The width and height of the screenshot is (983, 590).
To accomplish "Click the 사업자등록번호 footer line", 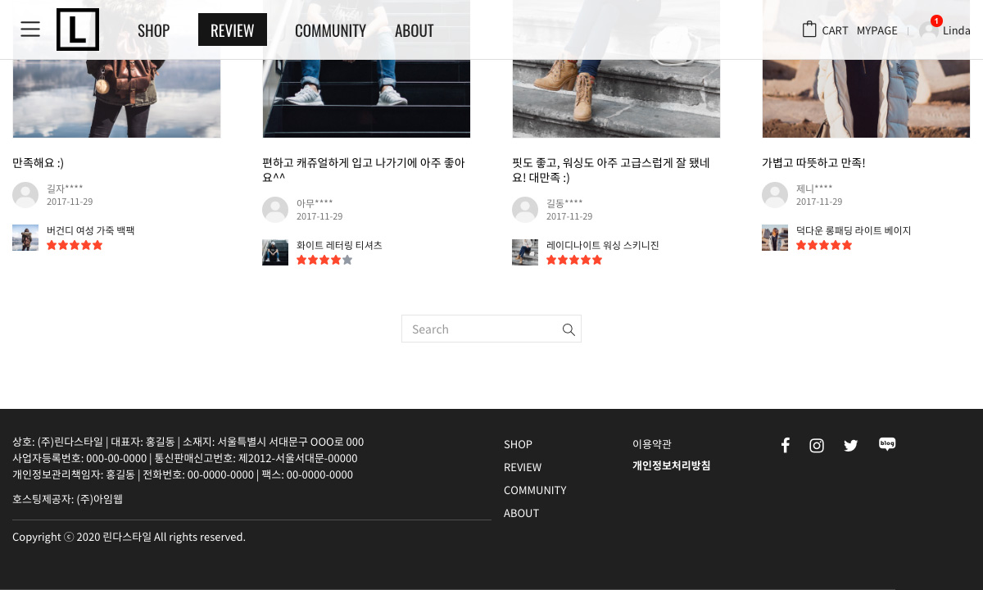I will pos(185,458).
